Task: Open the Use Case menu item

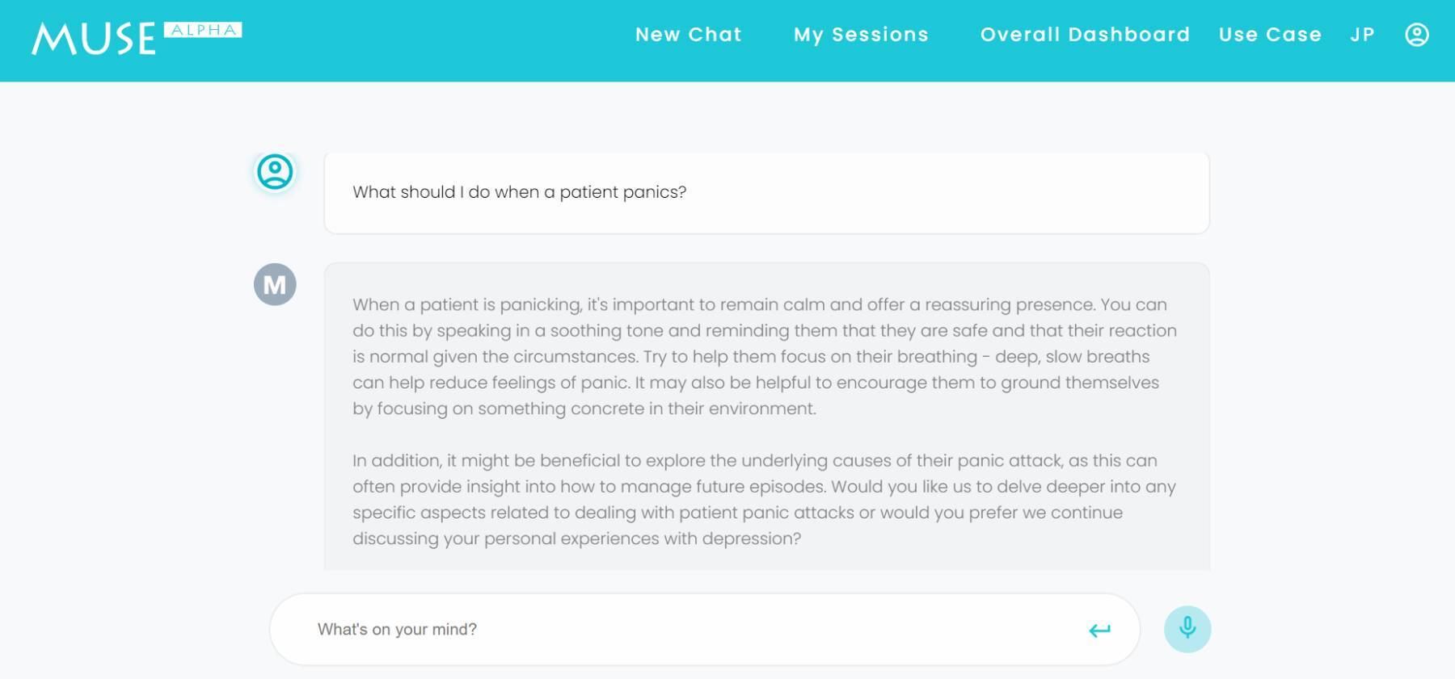Action: (1270, 35)
